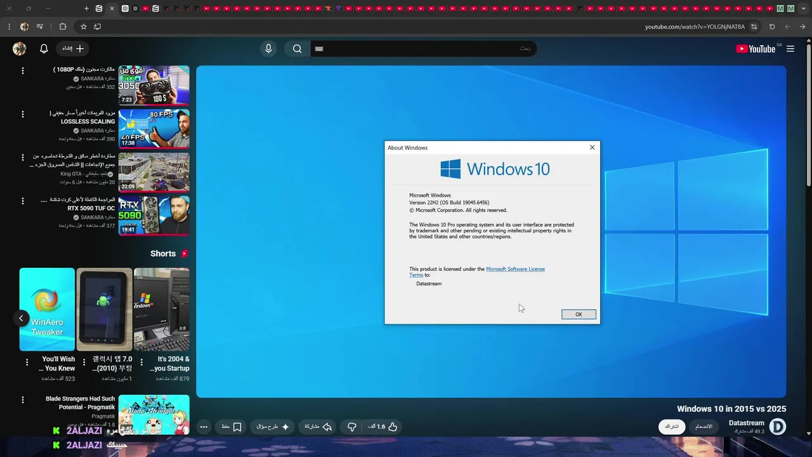
Task: Open options menu for the 1080P video
Action: [x=23, y=71]
